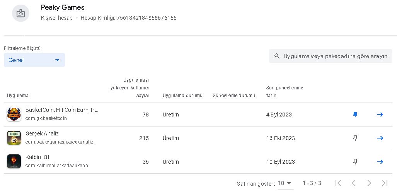This screenshot has height=195, width=397.
Task: Go to next page of table
Action: (x=369, y=183)
